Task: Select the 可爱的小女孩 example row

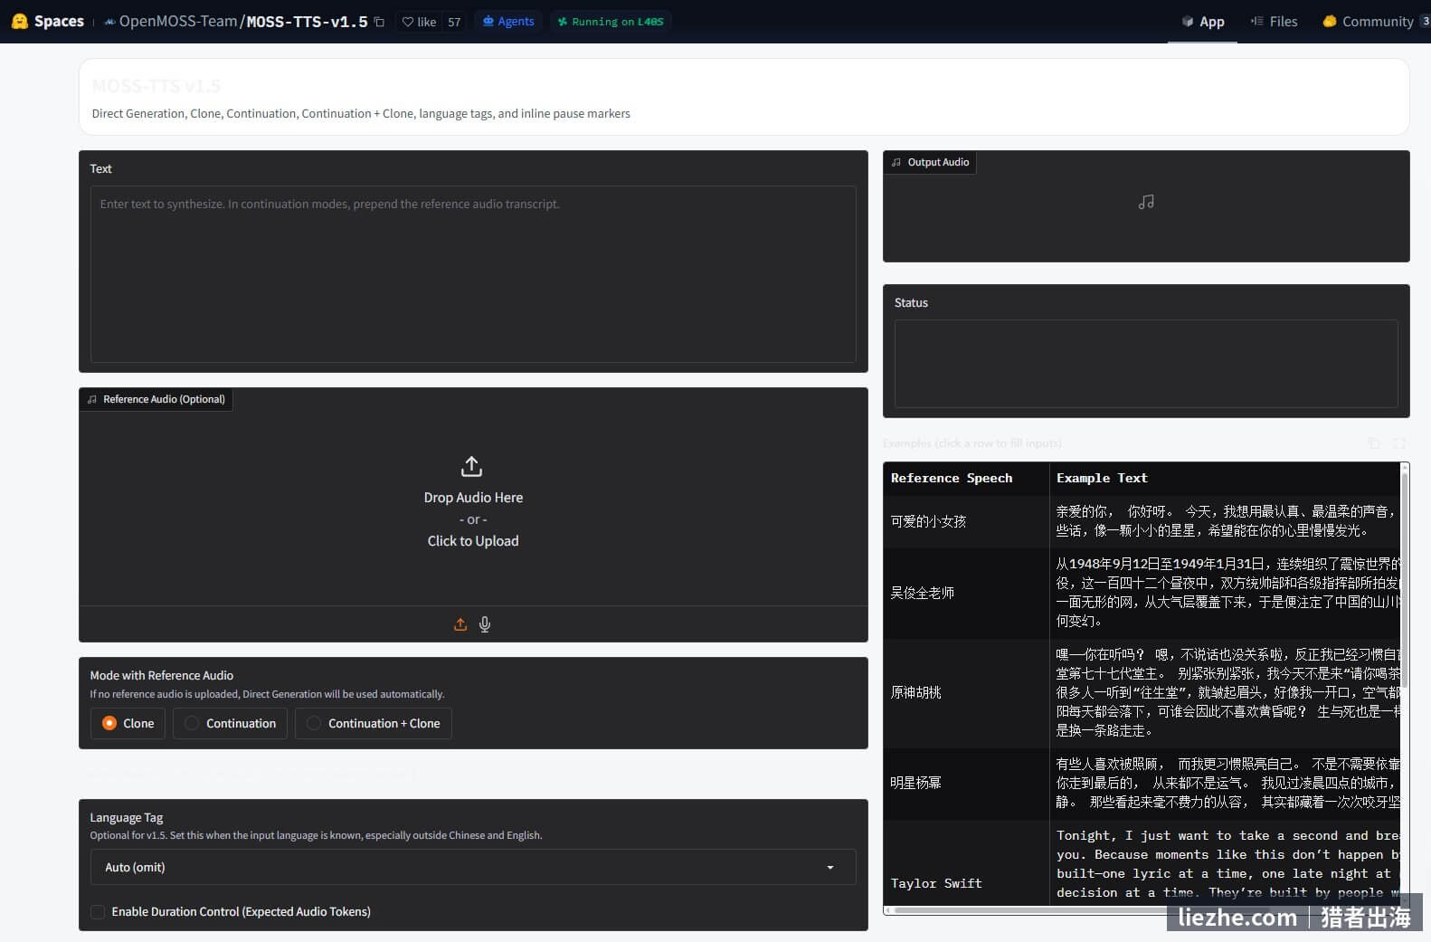Action: pos(1142,521)
